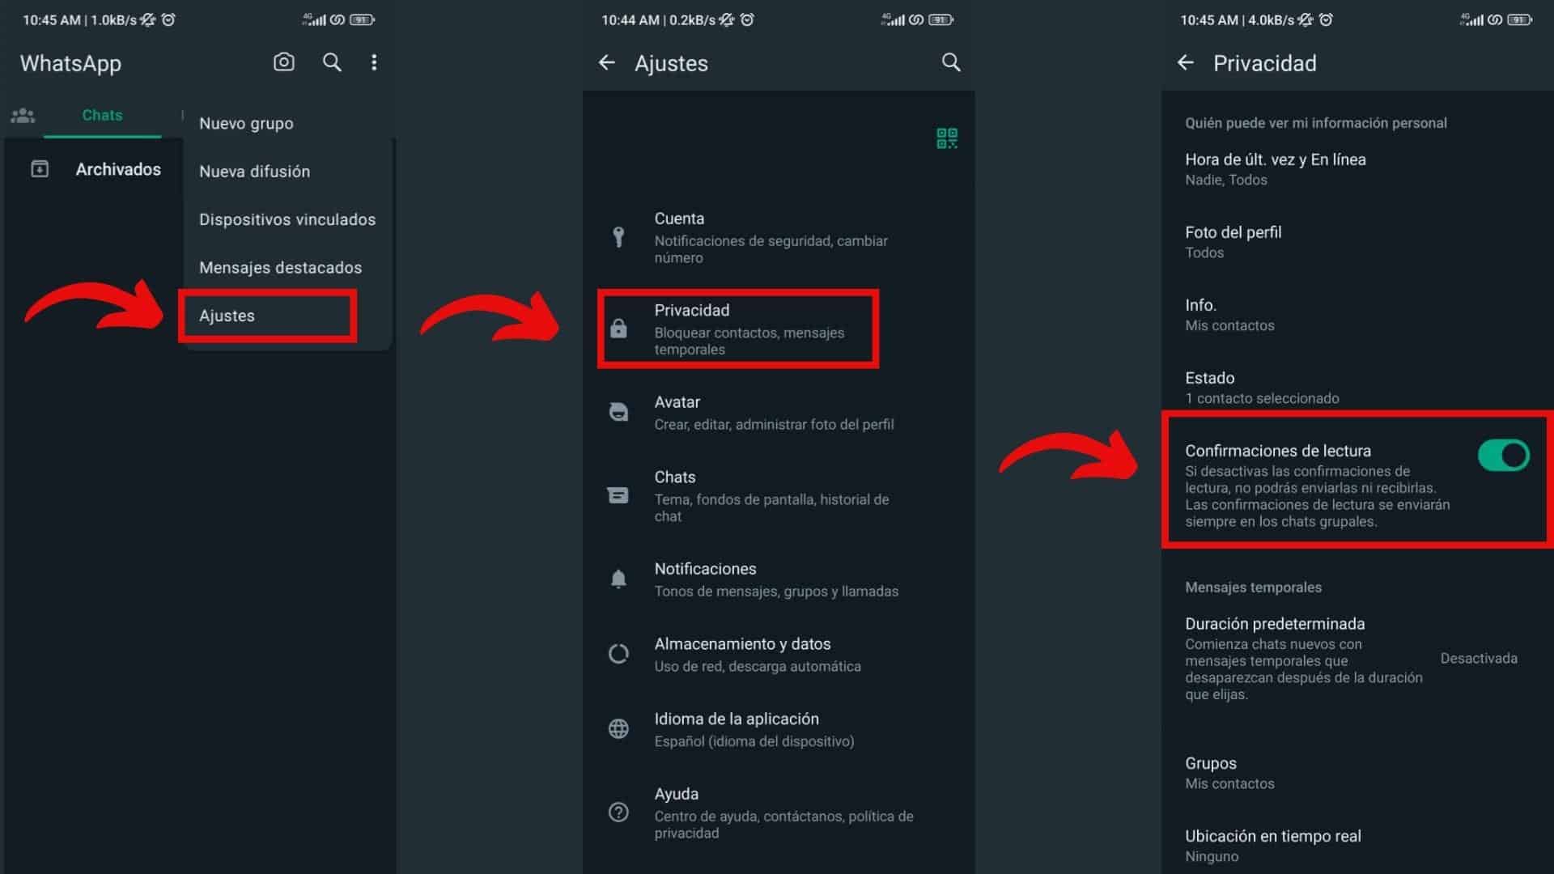Go back from Privacidad screen
This screenshot has width=1554, height=874.
[1186, 62]
